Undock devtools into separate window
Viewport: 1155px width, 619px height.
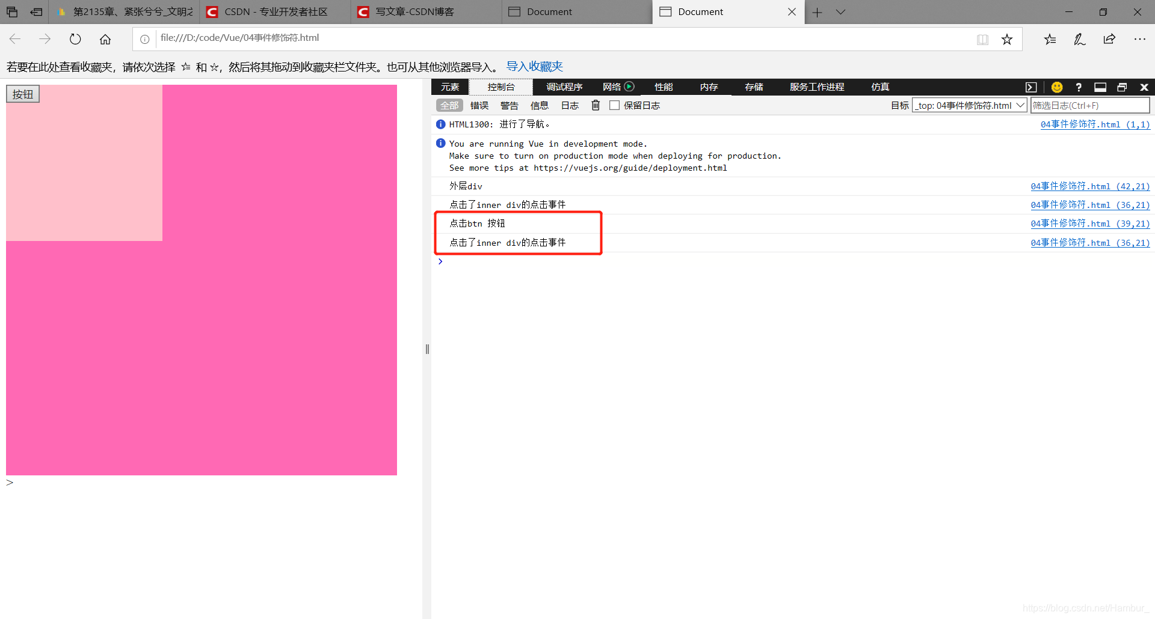tap(1122, 87)
